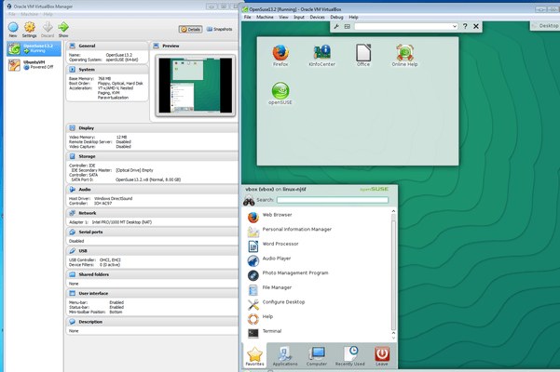Screen dimensions: 560x372
Task: Click the green Show arrow icon
Action: [63, 28]
